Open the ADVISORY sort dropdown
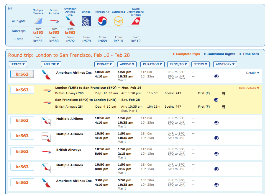The width and height of the screenshot is (269, 194). (225, 64)
